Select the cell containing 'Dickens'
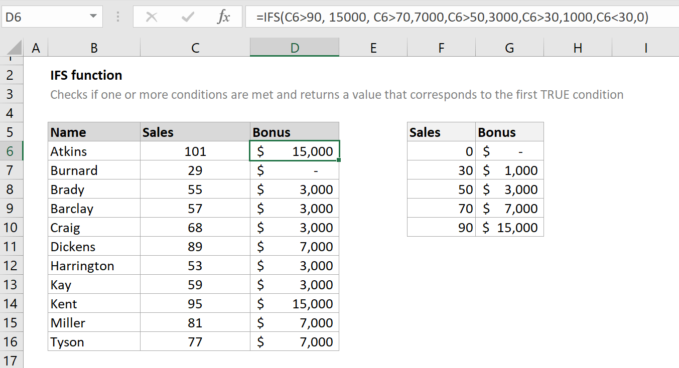 (94, 247)
